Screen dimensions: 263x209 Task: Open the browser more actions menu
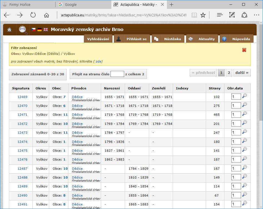(x=256, y=15)
